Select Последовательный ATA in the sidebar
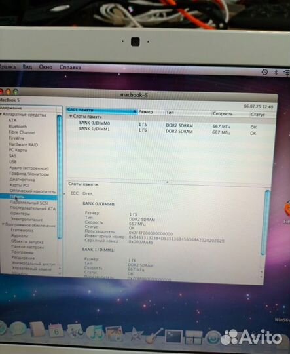The image size is (290, 354). click(x=33, y=208)
